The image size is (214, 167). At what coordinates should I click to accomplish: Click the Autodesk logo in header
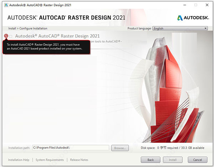(x=193, y=18)
